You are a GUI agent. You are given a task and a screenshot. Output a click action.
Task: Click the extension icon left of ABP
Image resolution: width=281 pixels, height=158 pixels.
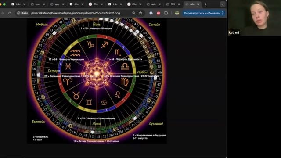click(x=151, y=13)
